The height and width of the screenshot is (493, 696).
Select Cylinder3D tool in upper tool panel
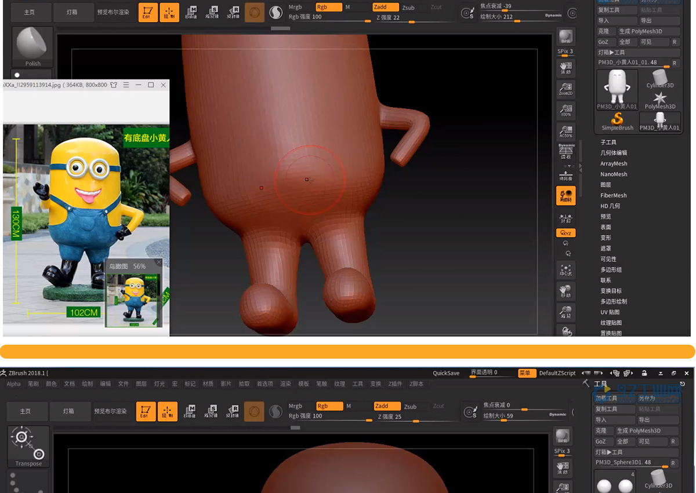click(660, 79)
